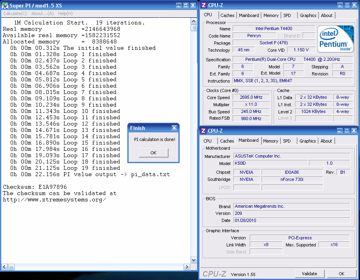Screen dimensions: 360x280
Task: Open Graphics tab in lower CPU-Z window
Action: pyautogui.click(x=307, y=141)
